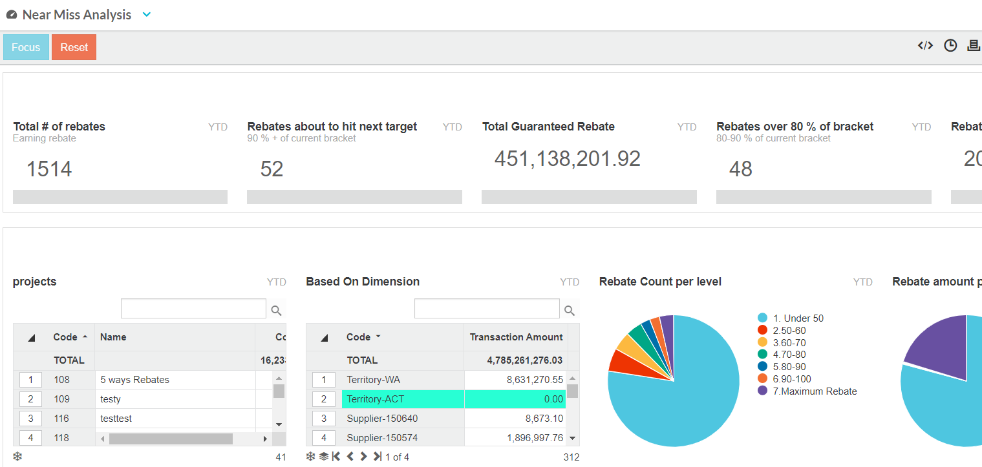Go to last page of Based On Dimension

point(378,457)
